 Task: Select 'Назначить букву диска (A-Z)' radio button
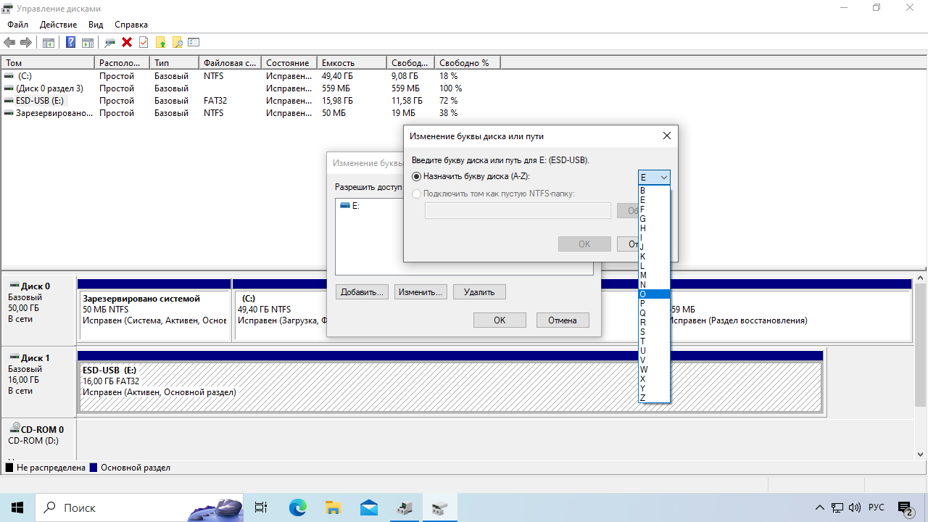416,176
